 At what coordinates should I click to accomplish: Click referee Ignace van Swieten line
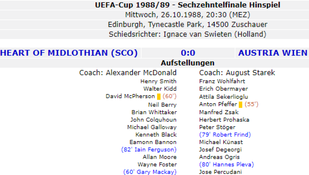(x=187, y=34)
